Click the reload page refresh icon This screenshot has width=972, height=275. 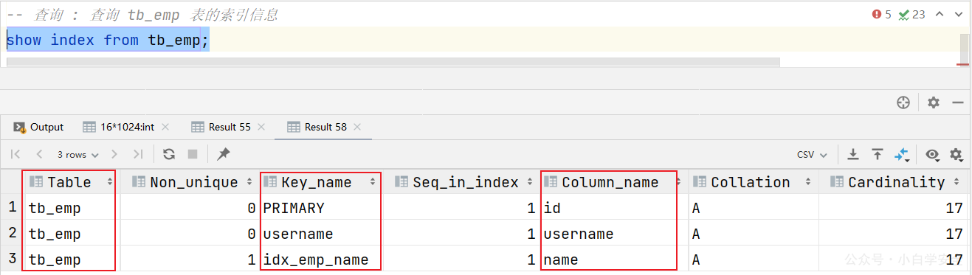169,154
